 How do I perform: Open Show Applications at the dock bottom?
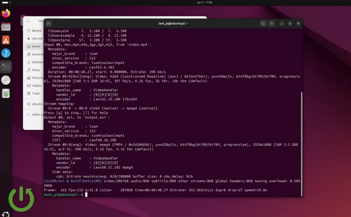(6, 214)
